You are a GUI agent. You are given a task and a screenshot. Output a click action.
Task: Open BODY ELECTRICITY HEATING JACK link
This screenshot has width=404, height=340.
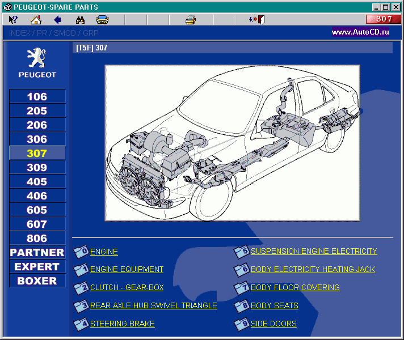pos(313,269)
